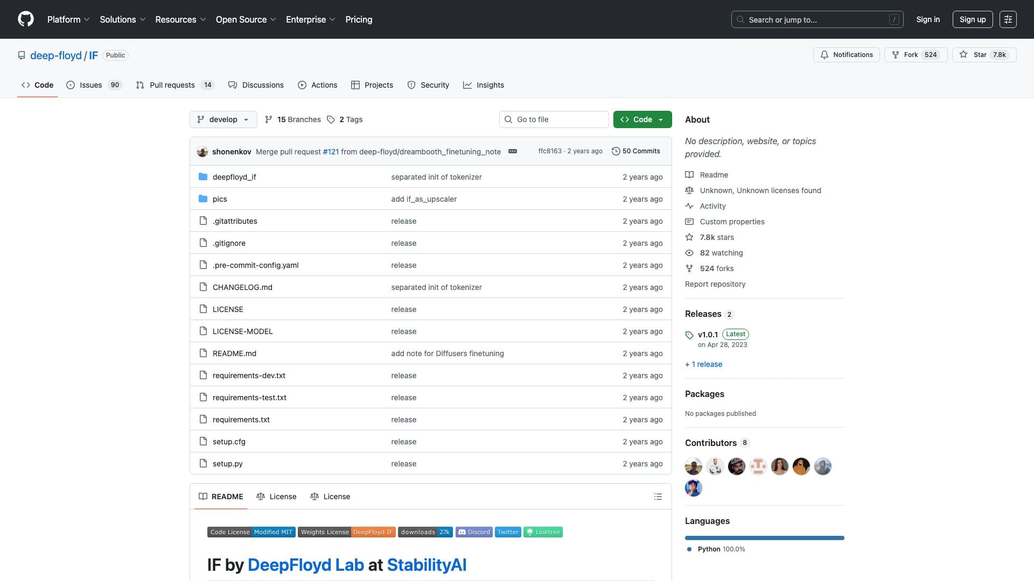The image size is (1034, 581).
Task: Click the GitHub logo icon
Action: coord(25,19)
